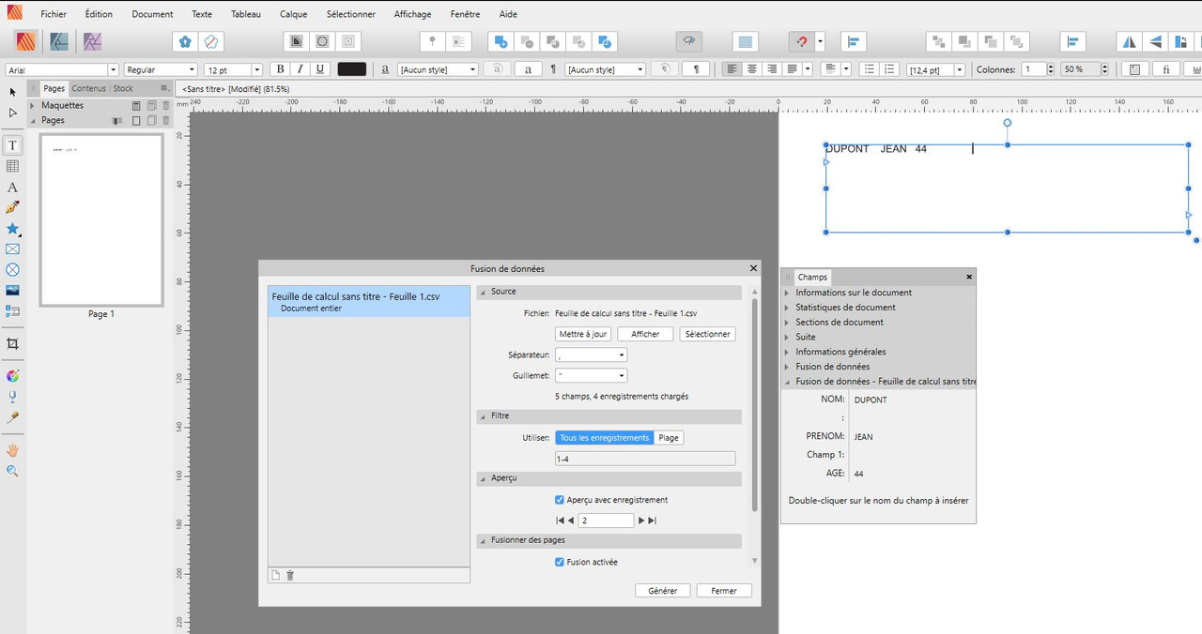Expand 'Statistiques de document' in Champs
The width and height of the screenshot is (1202, 634).
tap(788, 308)
